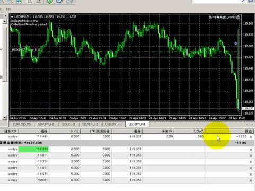Click the 24 Apr 2015 time axis label
The height and width of the screenshot is (191, 255).
[18, 118]
